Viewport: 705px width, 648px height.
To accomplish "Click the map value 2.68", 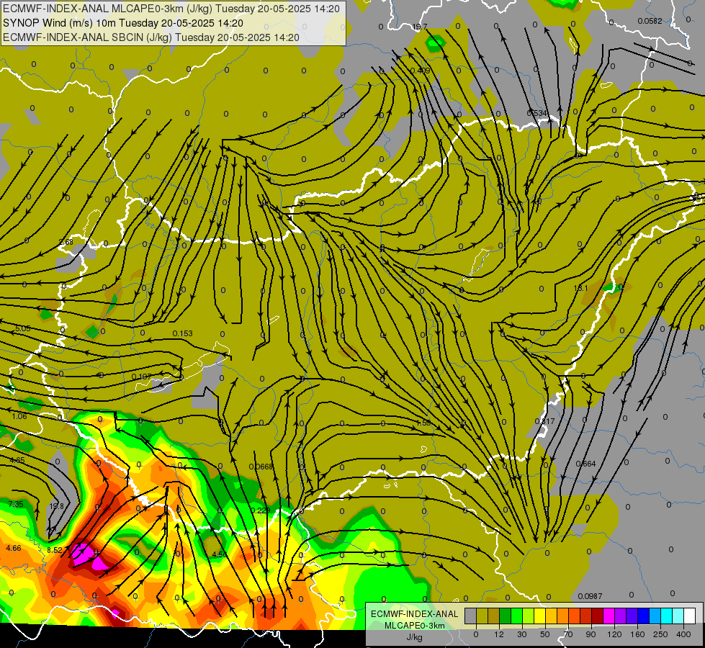I will click(66, 243).
